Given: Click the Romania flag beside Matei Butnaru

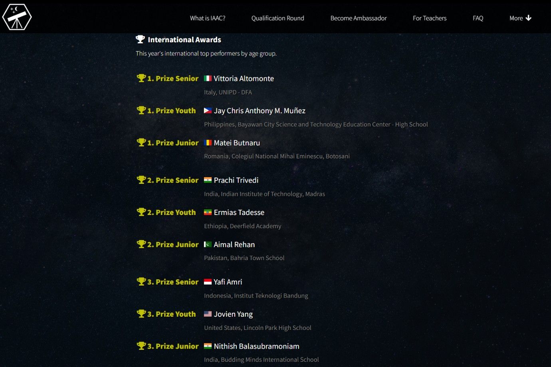Looking at the screenshot, I should (208, 143).
